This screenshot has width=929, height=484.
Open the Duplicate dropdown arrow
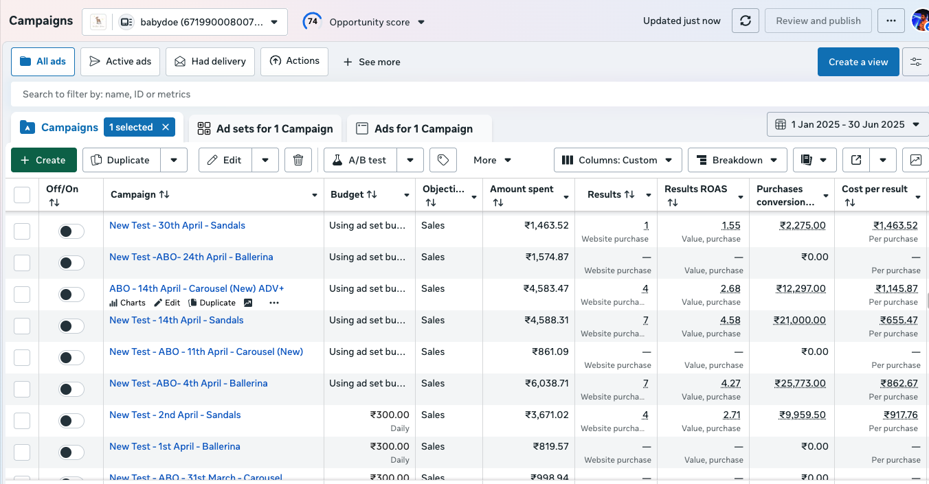point(174,160)
